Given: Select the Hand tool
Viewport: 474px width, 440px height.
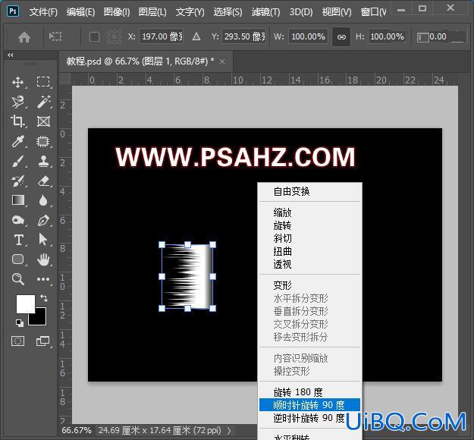Looking at the screenshot, I should (43, 259).
